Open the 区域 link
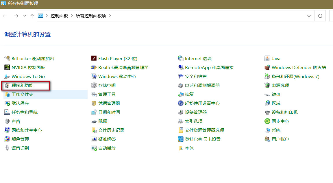The height and width of the screenshot is (183, 333). [x=276, y=103]
